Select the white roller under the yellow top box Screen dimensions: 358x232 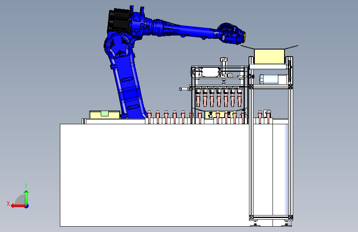(268, 67)
